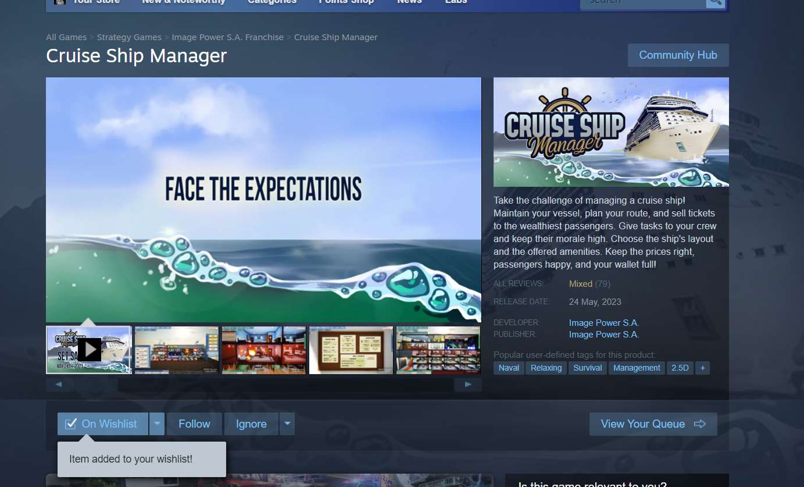Open the Community Hub
804x487 pixels.
coord(678,55)
